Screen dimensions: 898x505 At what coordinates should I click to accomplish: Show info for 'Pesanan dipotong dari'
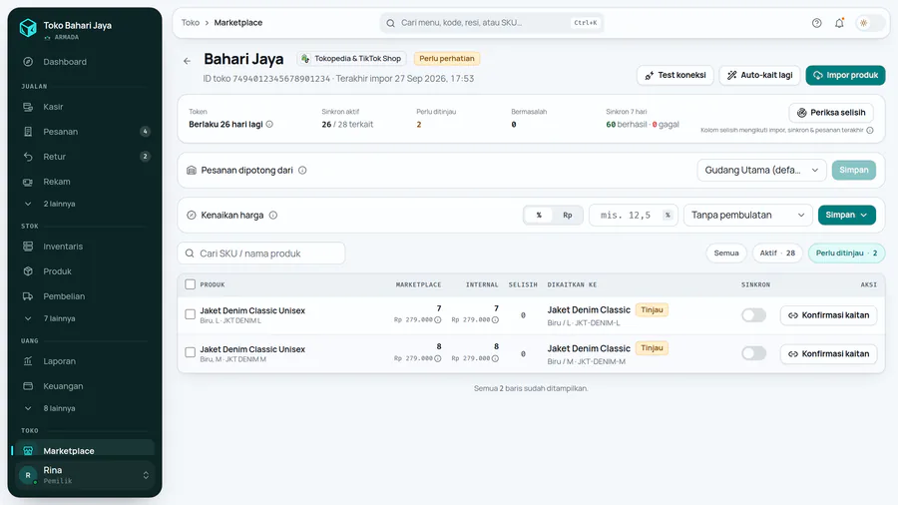point(302,170)
